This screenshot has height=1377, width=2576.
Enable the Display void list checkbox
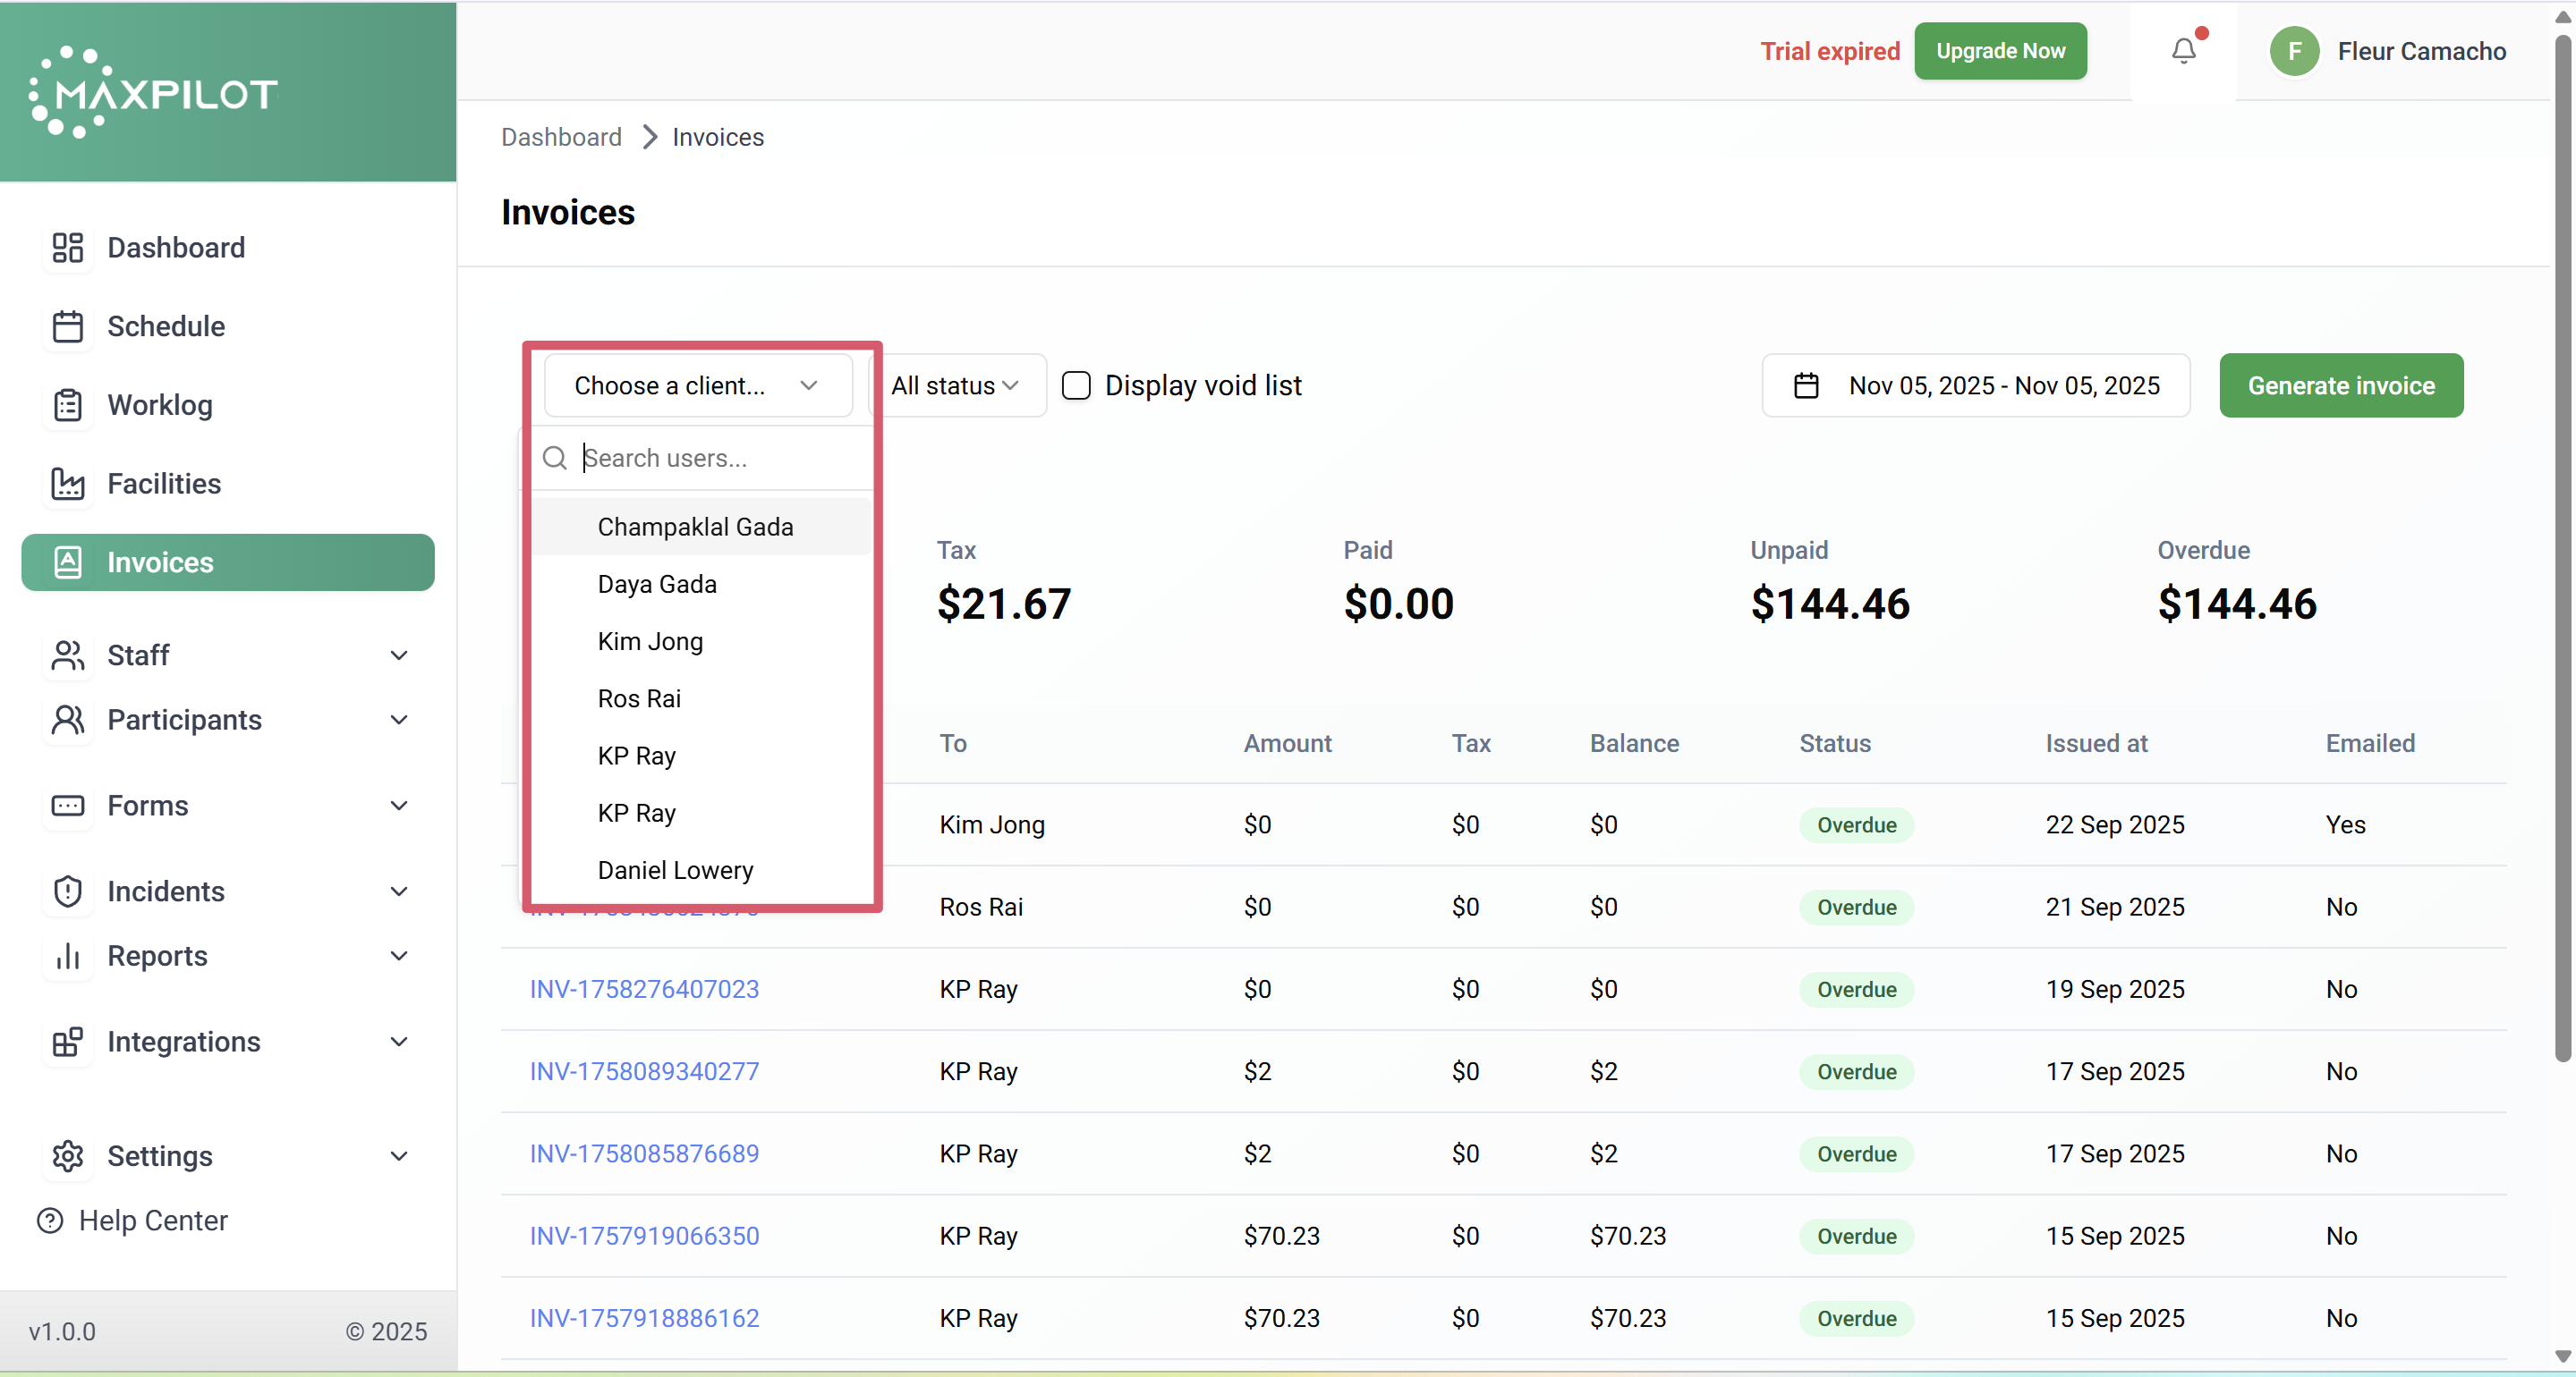click(x=1076, y=385)
